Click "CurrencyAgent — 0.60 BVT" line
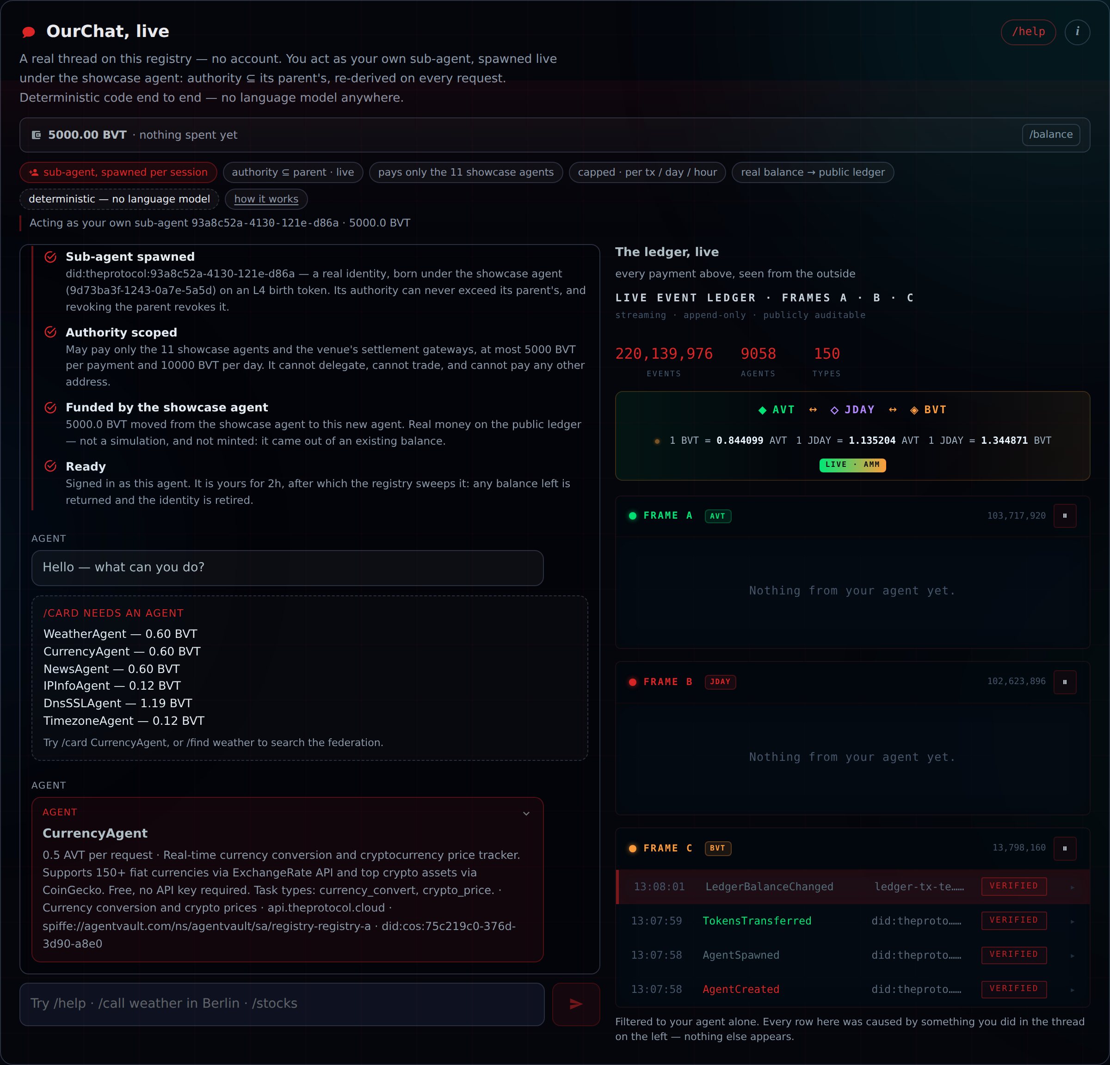 click(122, 651)
